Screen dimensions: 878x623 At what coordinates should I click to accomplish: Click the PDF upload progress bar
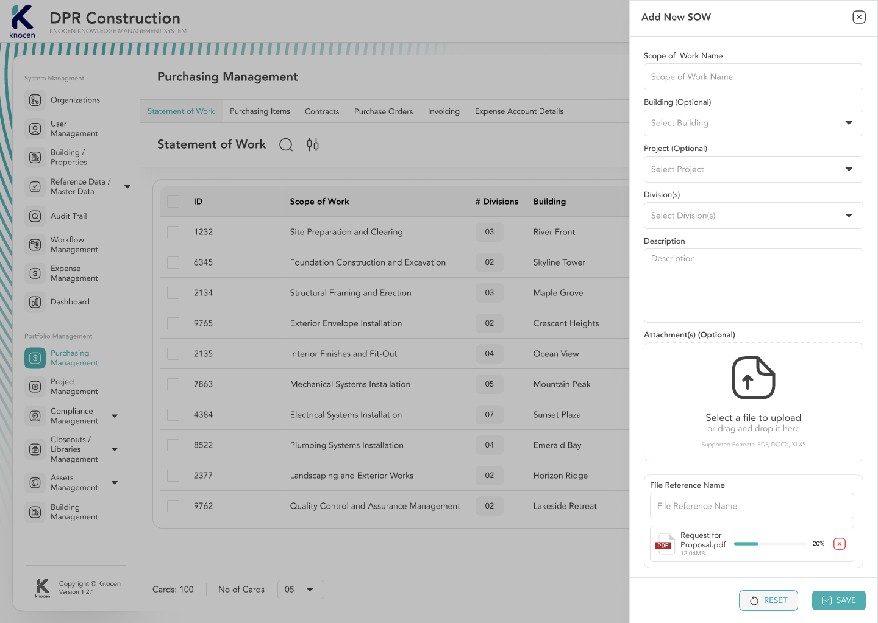pos(769,544)
